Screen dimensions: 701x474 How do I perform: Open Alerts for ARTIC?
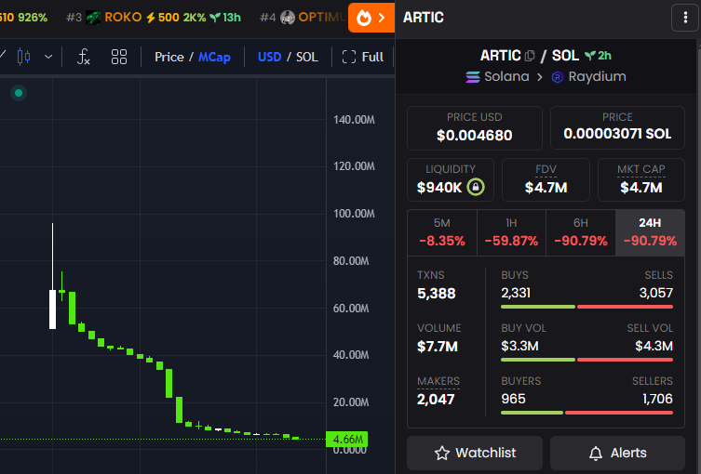click(x=617, y=453)
